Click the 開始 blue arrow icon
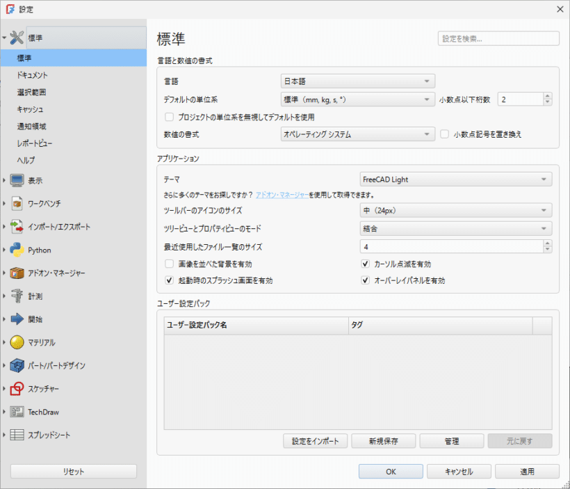The height and width of the screenshot is (489, 570). [17, 319]
